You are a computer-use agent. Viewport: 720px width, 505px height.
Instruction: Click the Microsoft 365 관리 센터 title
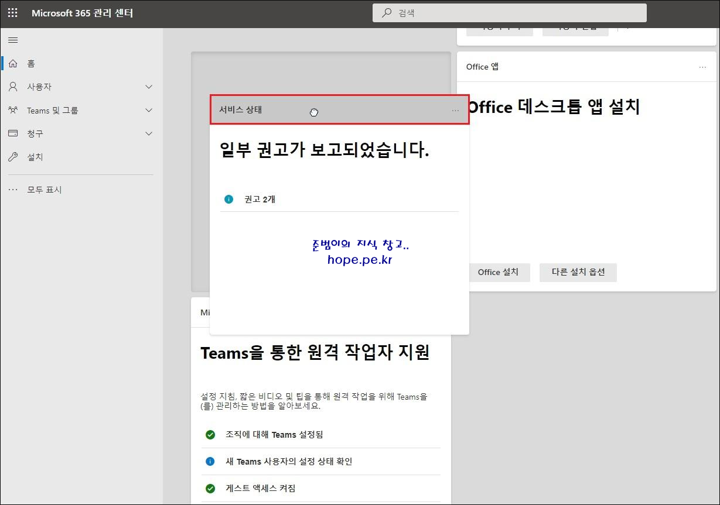[x=83, y=13]
